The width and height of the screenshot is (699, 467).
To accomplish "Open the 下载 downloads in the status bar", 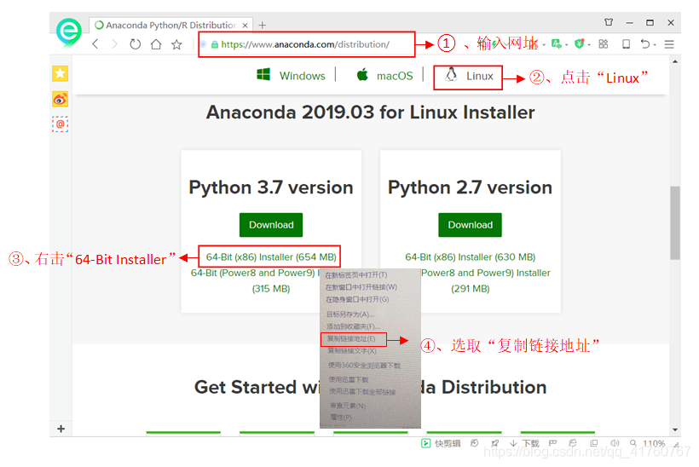I will click(x=525, y=443).
